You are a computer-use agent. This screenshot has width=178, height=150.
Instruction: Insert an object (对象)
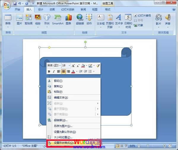click(x=138, y=25)
